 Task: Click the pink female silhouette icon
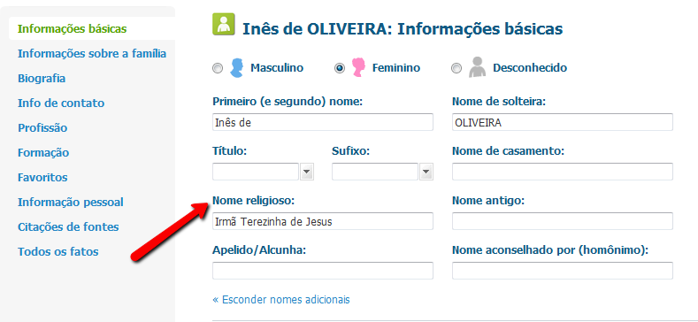358,68
